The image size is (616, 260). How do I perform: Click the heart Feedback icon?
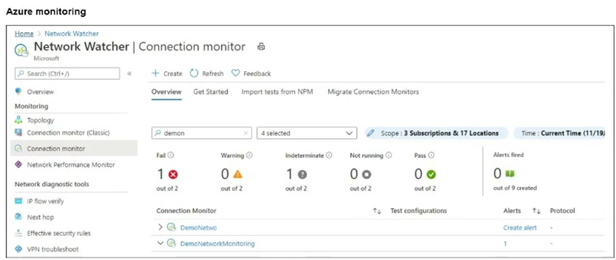point(236,73)
